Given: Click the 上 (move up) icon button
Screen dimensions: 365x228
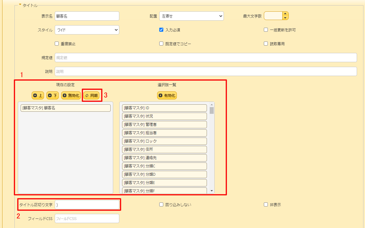Looking at the screenshot, I should coord(38,95).
